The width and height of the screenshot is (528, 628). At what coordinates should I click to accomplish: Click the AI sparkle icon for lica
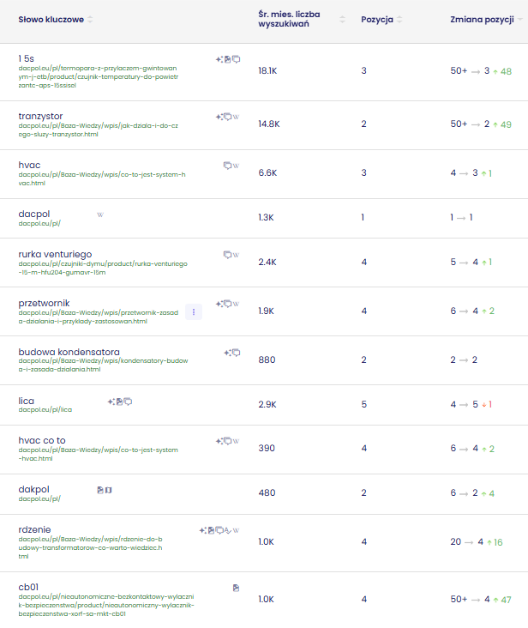point(111,401)
